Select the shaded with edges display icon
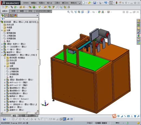 (x=64, y=119)
